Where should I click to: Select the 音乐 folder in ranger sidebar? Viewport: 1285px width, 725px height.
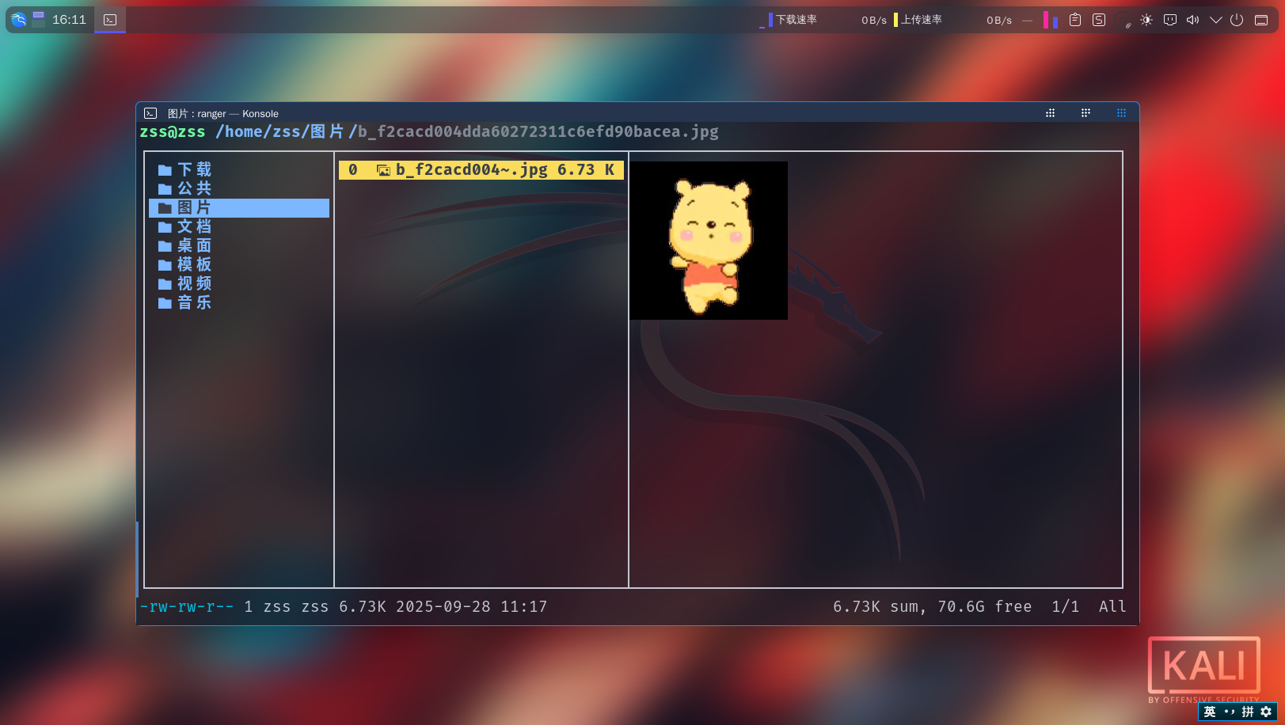coord(194,302)
